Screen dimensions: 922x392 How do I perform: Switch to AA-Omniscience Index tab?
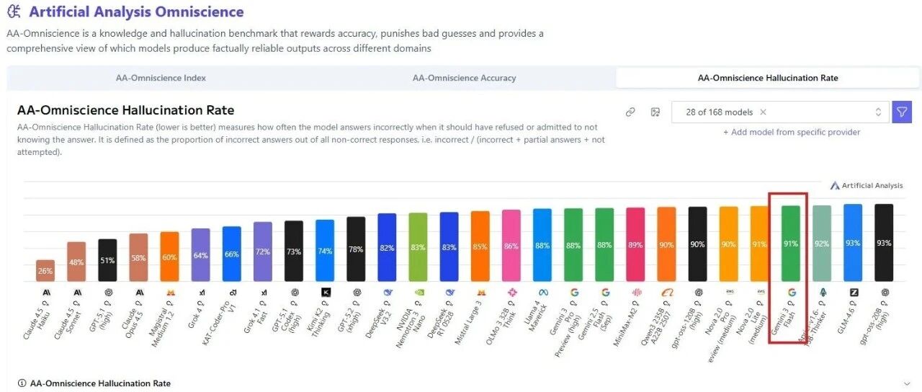(161, 78)
